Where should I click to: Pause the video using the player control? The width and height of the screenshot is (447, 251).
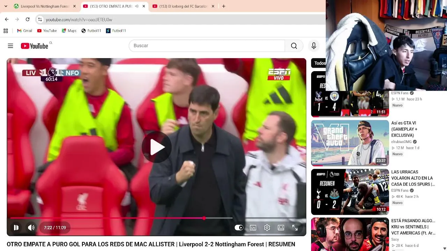(16, 228)
